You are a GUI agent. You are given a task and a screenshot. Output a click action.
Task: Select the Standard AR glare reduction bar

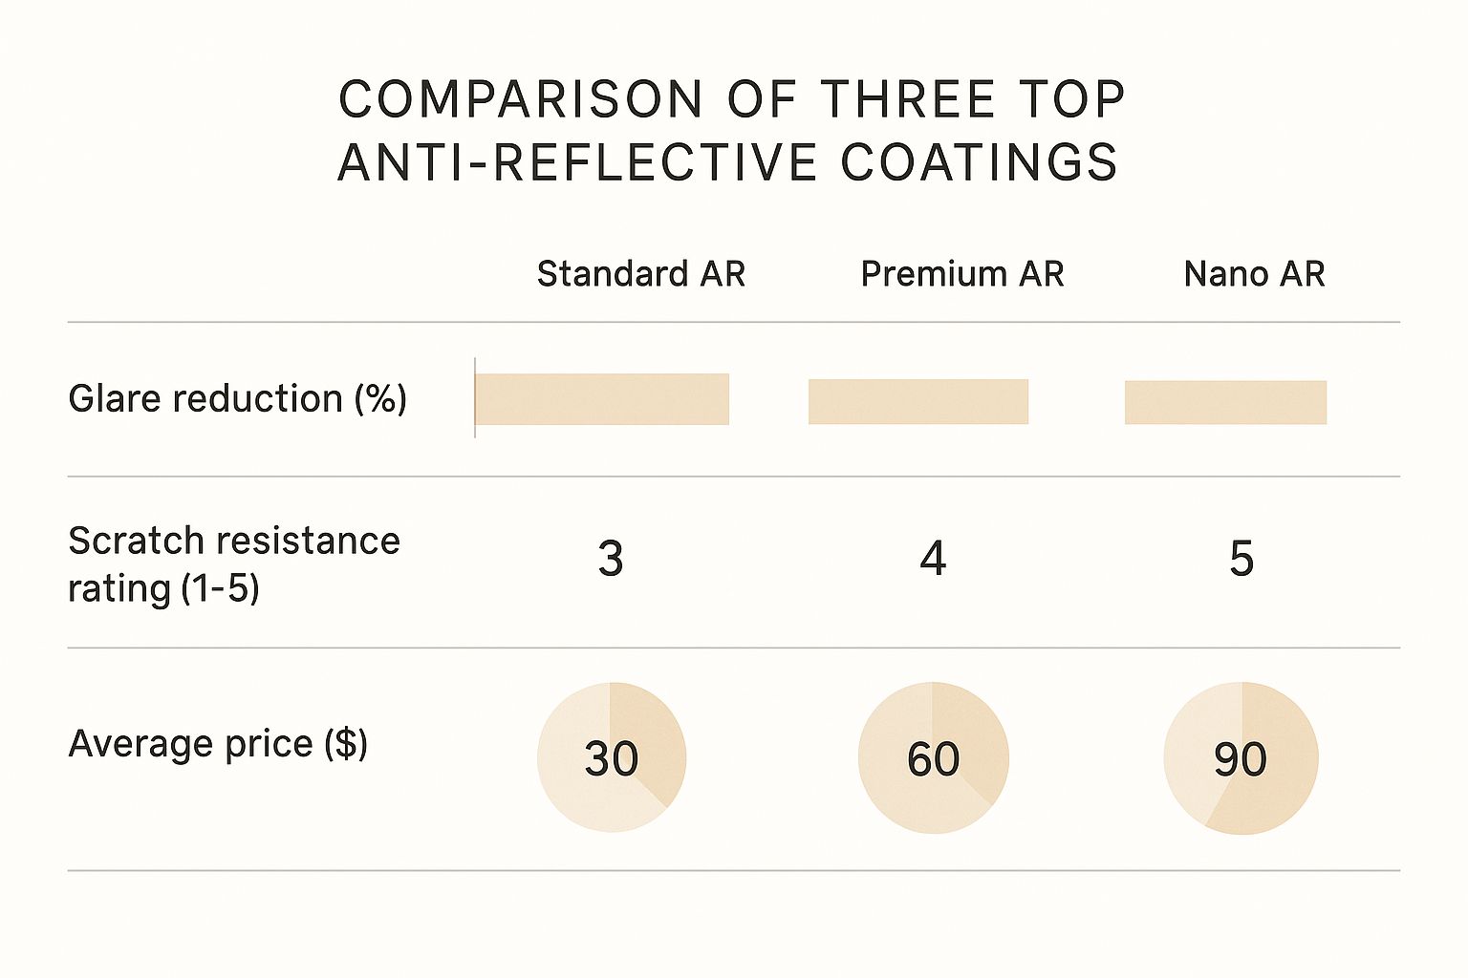602,399
